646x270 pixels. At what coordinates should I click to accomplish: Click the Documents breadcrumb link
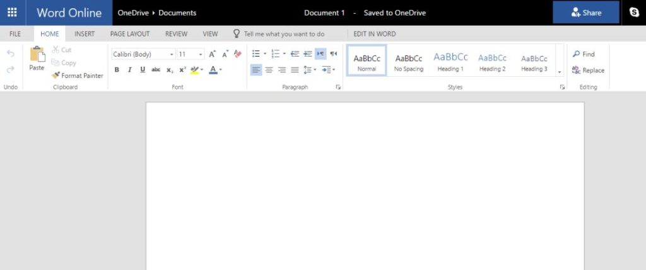coord(177,13)
